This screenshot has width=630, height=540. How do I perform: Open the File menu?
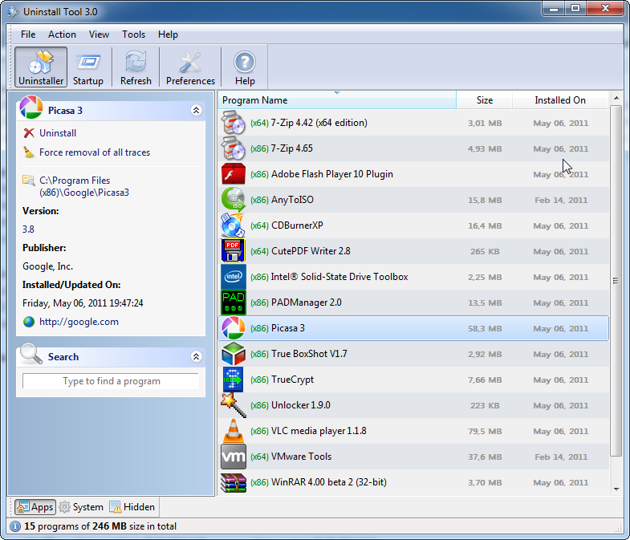click(28, 35)
